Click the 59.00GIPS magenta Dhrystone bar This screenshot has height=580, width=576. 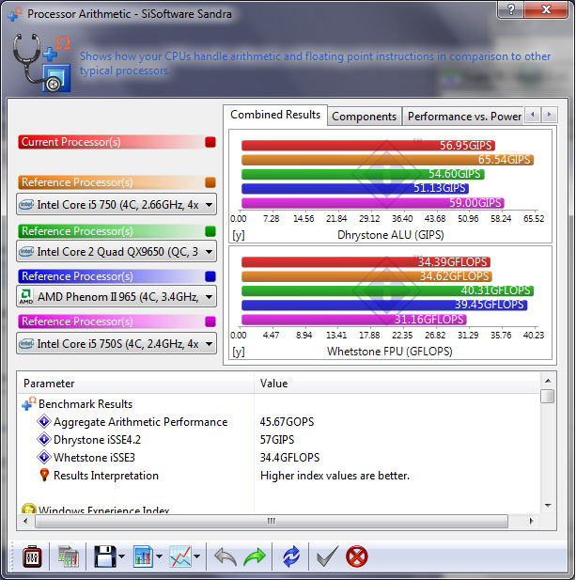[x=373, y=203]
